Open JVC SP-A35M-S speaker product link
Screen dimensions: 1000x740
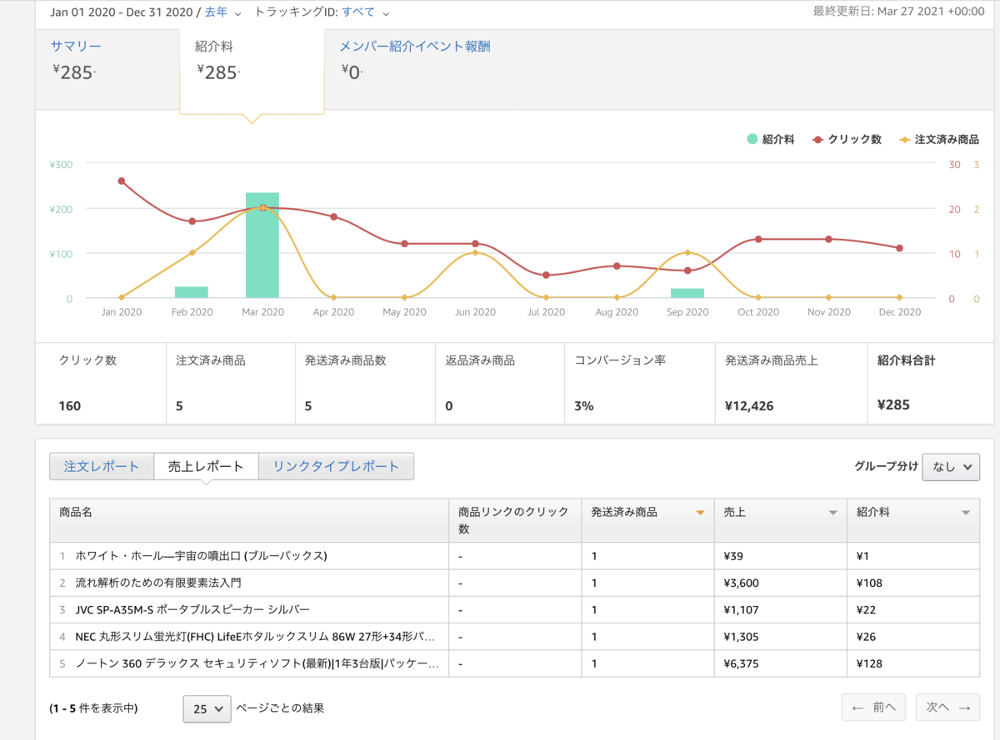(192, 609)
